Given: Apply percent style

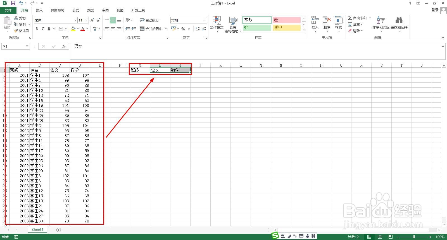Looking at the screenshot, I should (183, 29).
